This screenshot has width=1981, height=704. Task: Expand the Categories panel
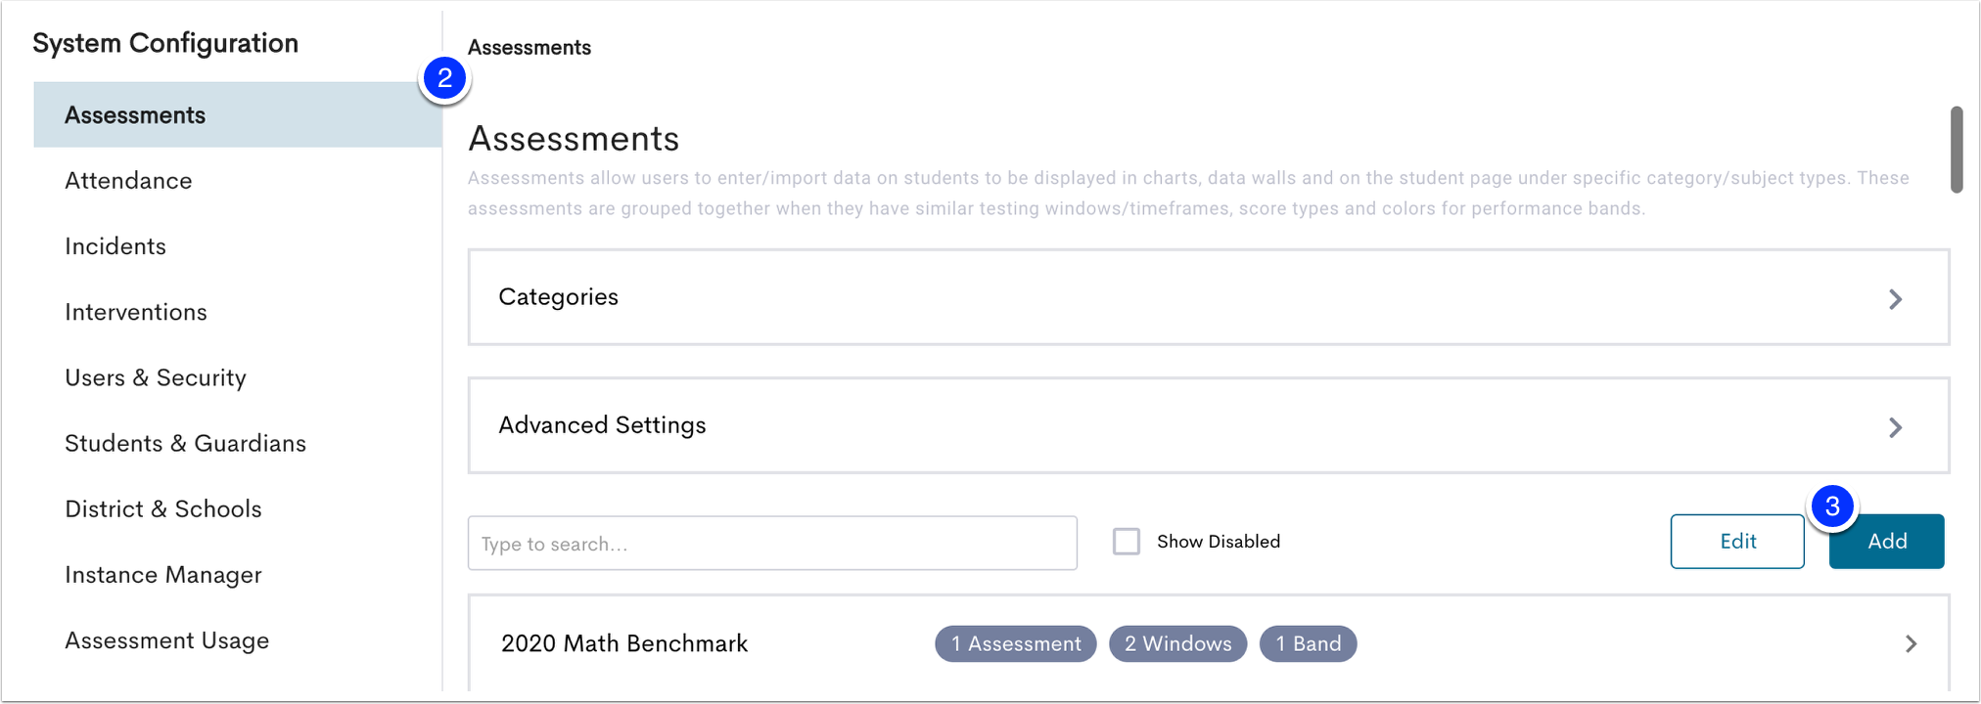[1209, 297]
